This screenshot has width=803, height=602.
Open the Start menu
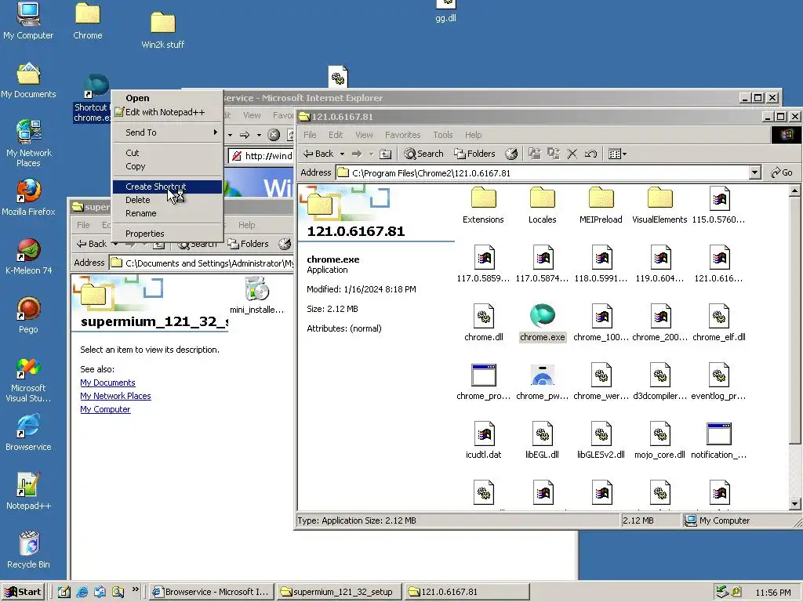pos(23,592)
